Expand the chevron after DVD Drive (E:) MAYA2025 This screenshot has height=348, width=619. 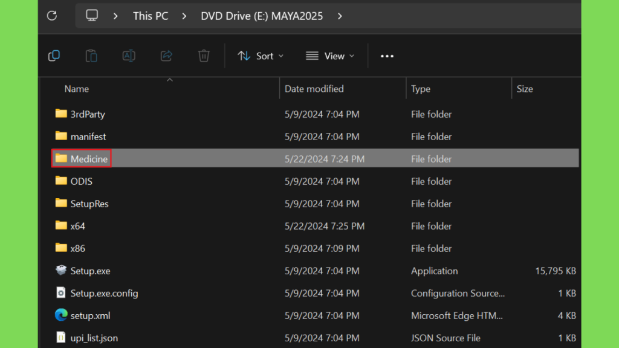click(340, 16)
